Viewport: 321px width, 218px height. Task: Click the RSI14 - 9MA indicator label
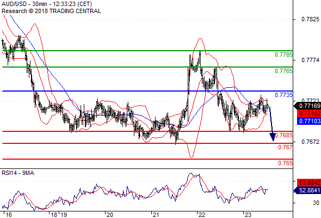pyautogui.click(x=18, y=173)
